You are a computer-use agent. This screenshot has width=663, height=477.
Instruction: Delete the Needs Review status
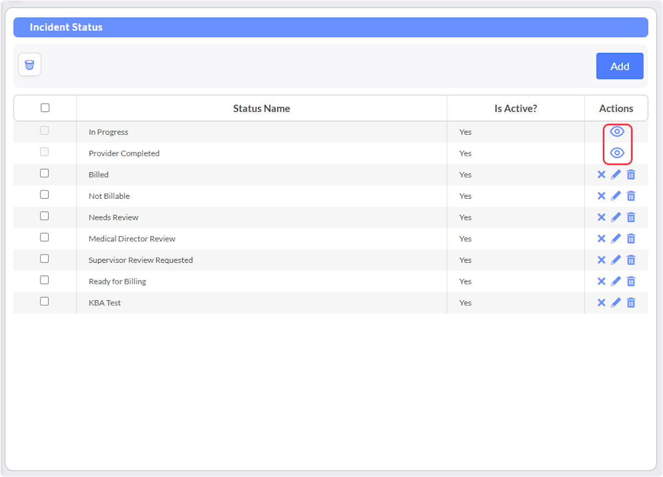(x=631, y=217)
